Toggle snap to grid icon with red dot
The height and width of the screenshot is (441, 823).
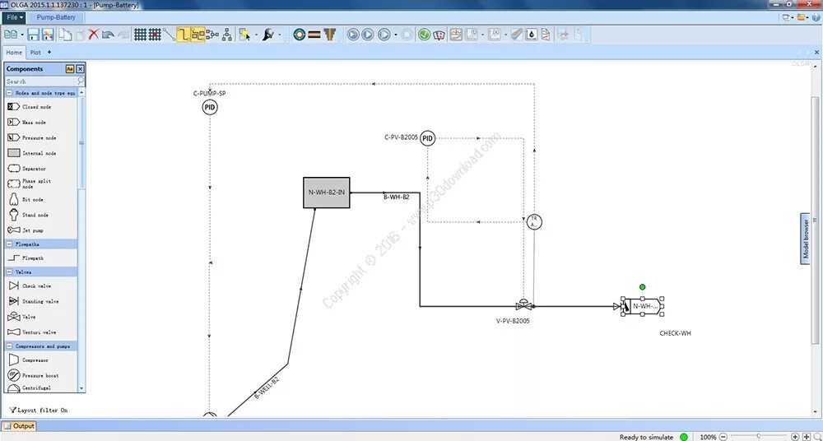155,35
